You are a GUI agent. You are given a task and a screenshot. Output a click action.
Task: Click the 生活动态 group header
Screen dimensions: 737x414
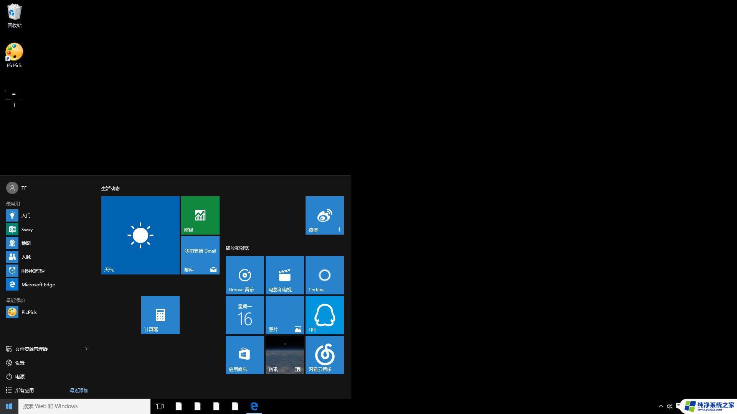(111, 189)
